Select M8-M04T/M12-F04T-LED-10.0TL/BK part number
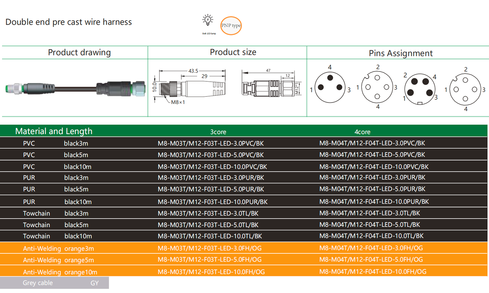The height and width of the screenshot is (293, 489). [x=372, y=236]
